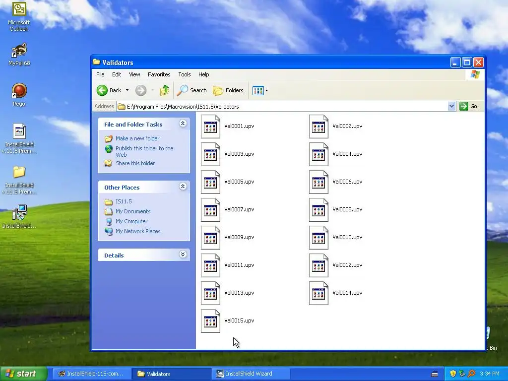The height and width of the screenshot is (381, 508).
Task: Switch to InstallShield Wizard taskbar button
Action: coord(251,374)
